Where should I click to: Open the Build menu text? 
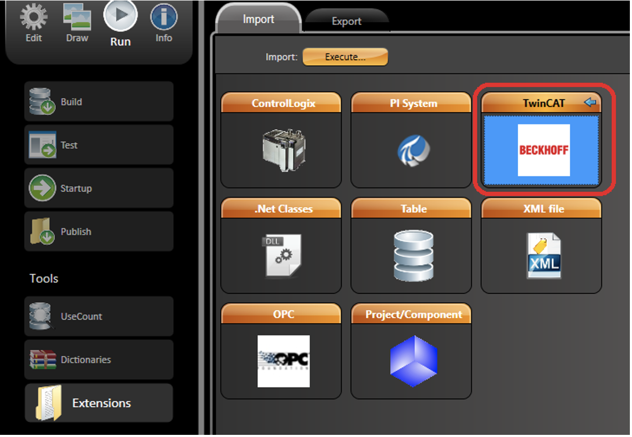(71, 102)
